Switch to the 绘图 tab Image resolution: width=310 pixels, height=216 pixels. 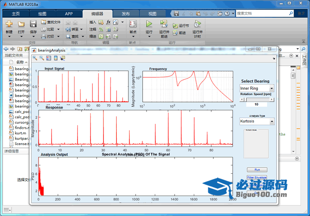(x=42, y=14)
